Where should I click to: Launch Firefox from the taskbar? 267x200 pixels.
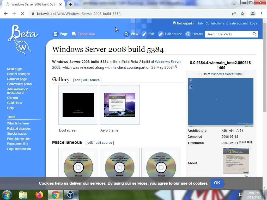tap(39, 195)
